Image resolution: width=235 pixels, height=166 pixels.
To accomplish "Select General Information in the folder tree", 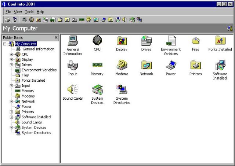I will 38,49.
